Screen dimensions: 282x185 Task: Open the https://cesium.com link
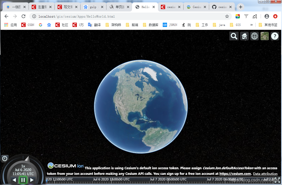(235, 174)
